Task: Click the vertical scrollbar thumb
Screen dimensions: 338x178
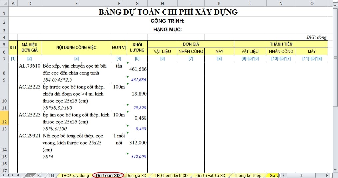Action: click(x=335, y=57)
